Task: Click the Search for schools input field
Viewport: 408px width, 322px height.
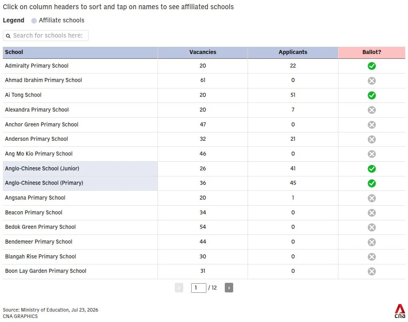Action: [46, 36]
